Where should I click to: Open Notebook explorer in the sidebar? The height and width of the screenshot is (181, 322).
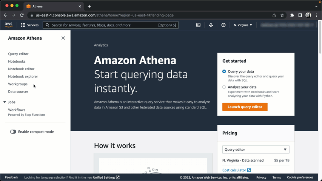click(23, 76)
